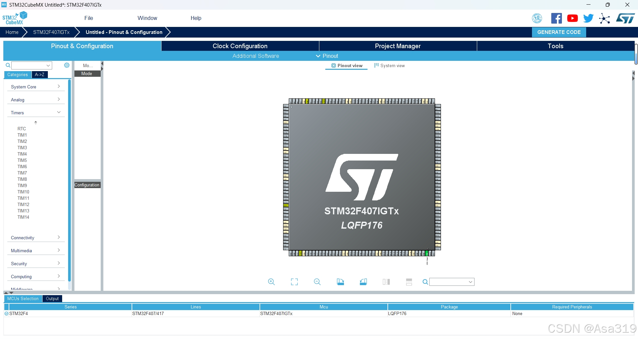Open the File menu

[x=89, y=18]
